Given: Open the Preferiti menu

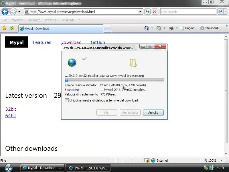Looking at the screenshot, I should 50,20.
